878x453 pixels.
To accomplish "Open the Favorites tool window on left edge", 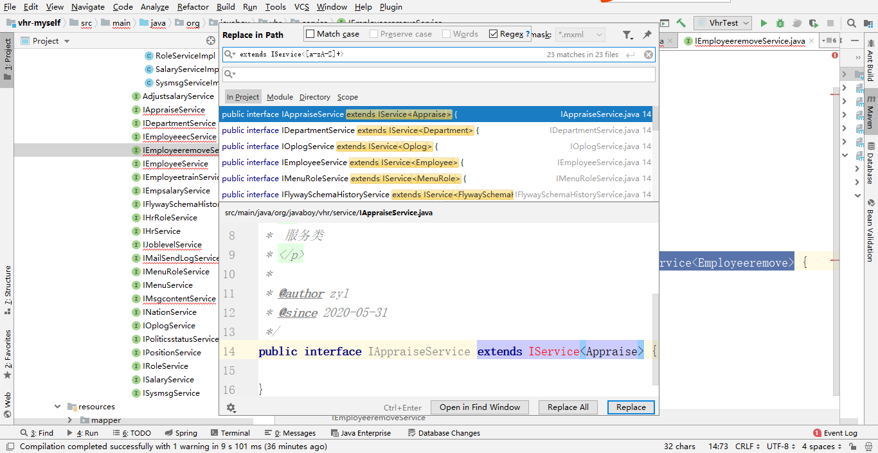I will click(x=8, y=355).
